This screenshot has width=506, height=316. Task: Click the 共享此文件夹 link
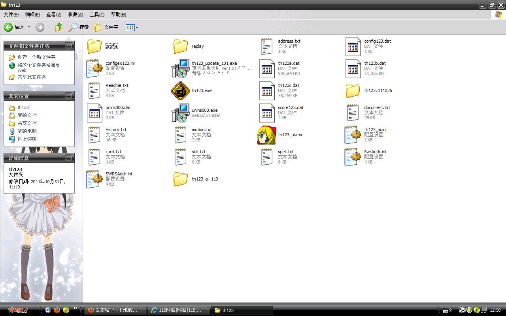tap(32, 77)
